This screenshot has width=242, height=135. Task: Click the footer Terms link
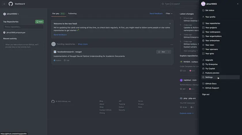(140, 101)
